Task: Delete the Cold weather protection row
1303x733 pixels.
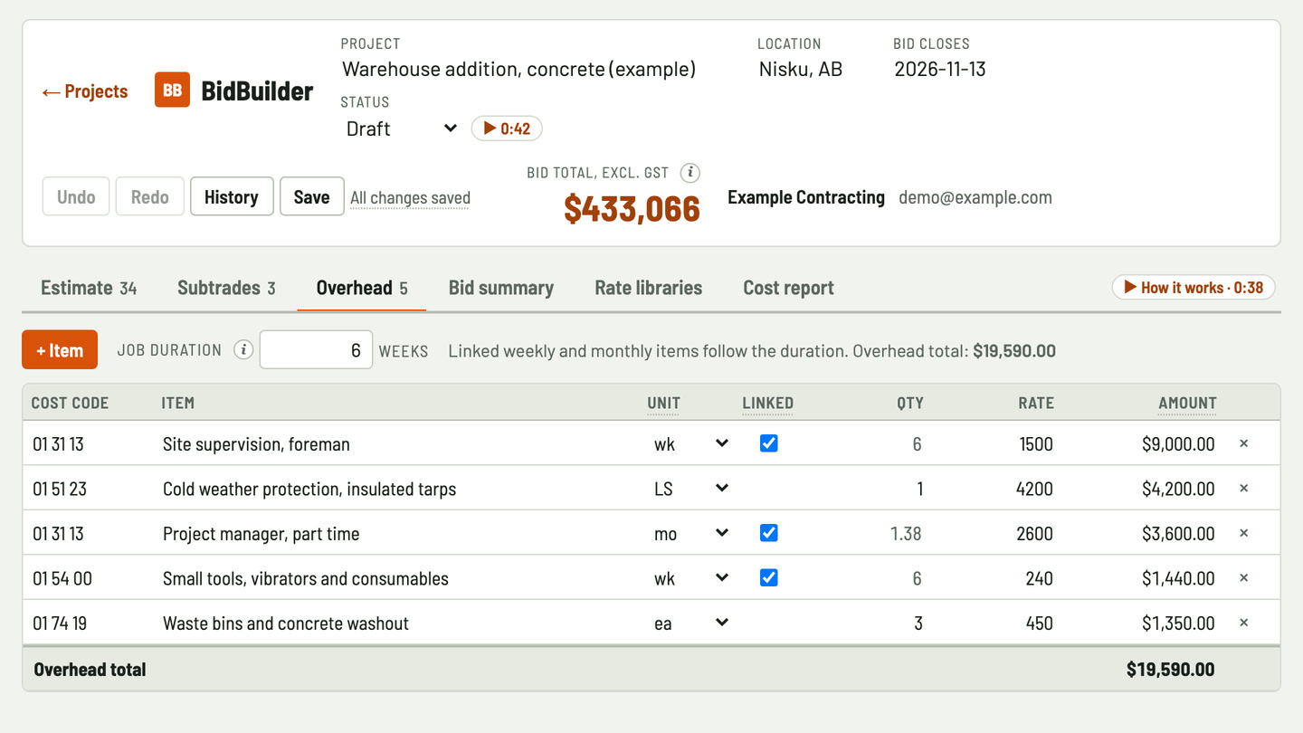Action: click(x=1243, y=489)
